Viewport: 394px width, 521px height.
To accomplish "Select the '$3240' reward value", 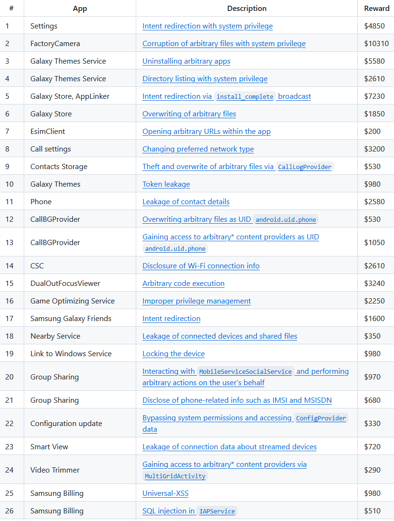I will (x=375, y=284).
